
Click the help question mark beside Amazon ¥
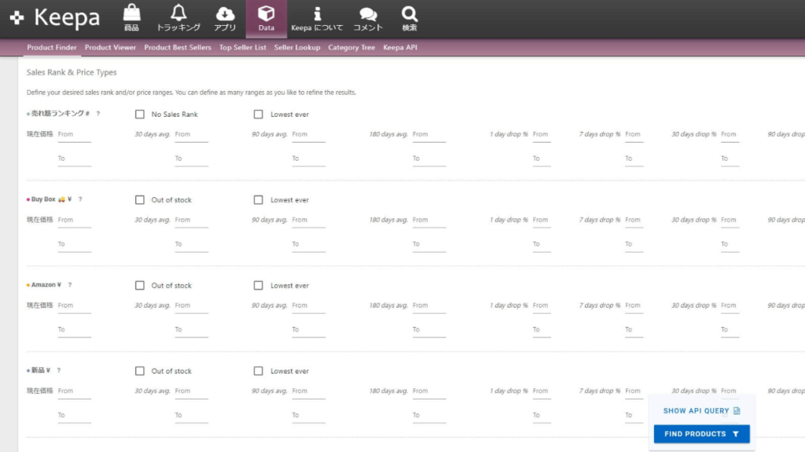(70, 285)
